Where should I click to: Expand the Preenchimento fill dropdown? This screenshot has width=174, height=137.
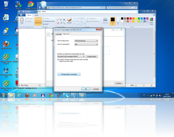tap(100, 21)
